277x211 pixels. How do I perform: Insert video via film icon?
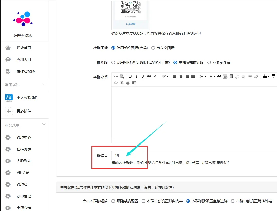(231, 76)
